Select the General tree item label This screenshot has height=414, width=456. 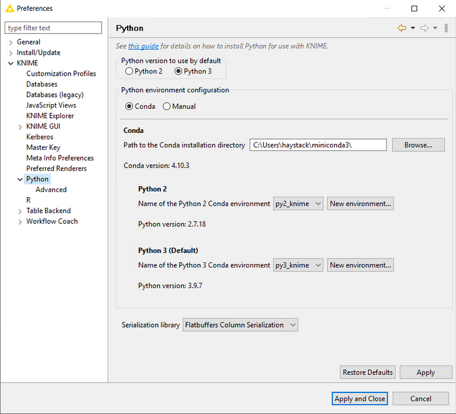28,42
